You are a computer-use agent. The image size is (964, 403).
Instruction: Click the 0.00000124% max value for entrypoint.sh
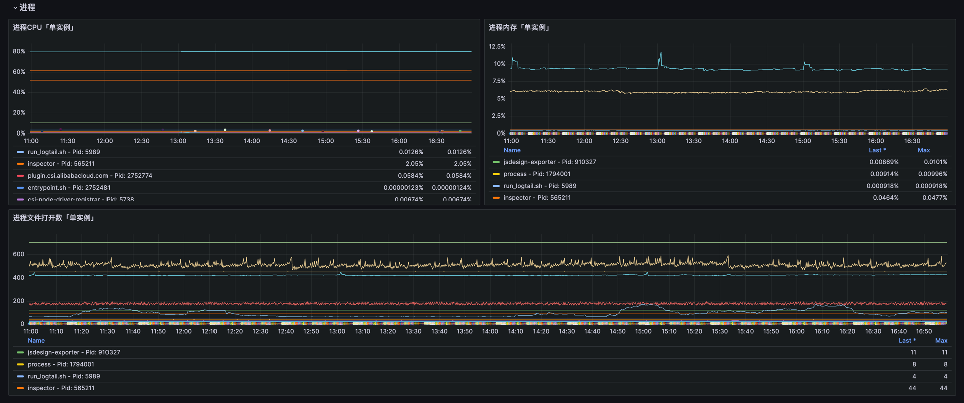451,188
